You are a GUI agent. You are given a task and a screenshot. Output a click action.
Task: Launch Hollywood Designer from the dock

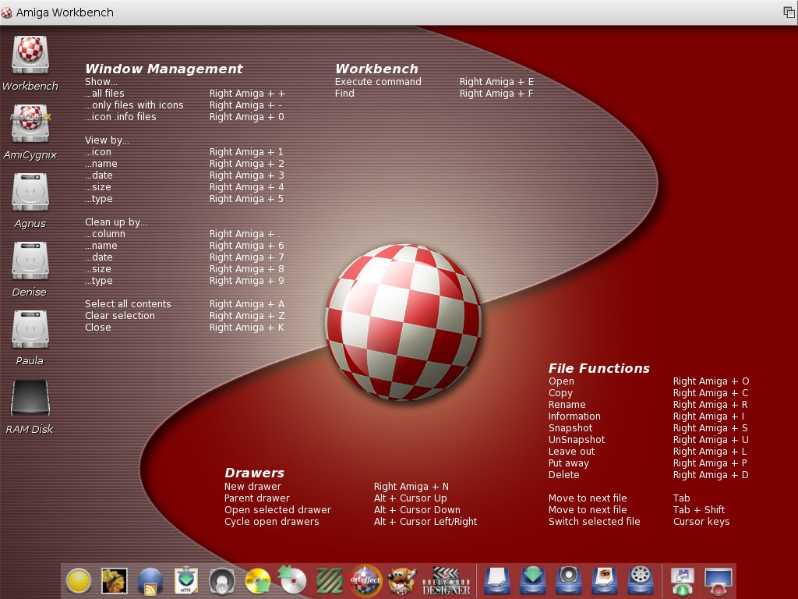click(446, 581)
